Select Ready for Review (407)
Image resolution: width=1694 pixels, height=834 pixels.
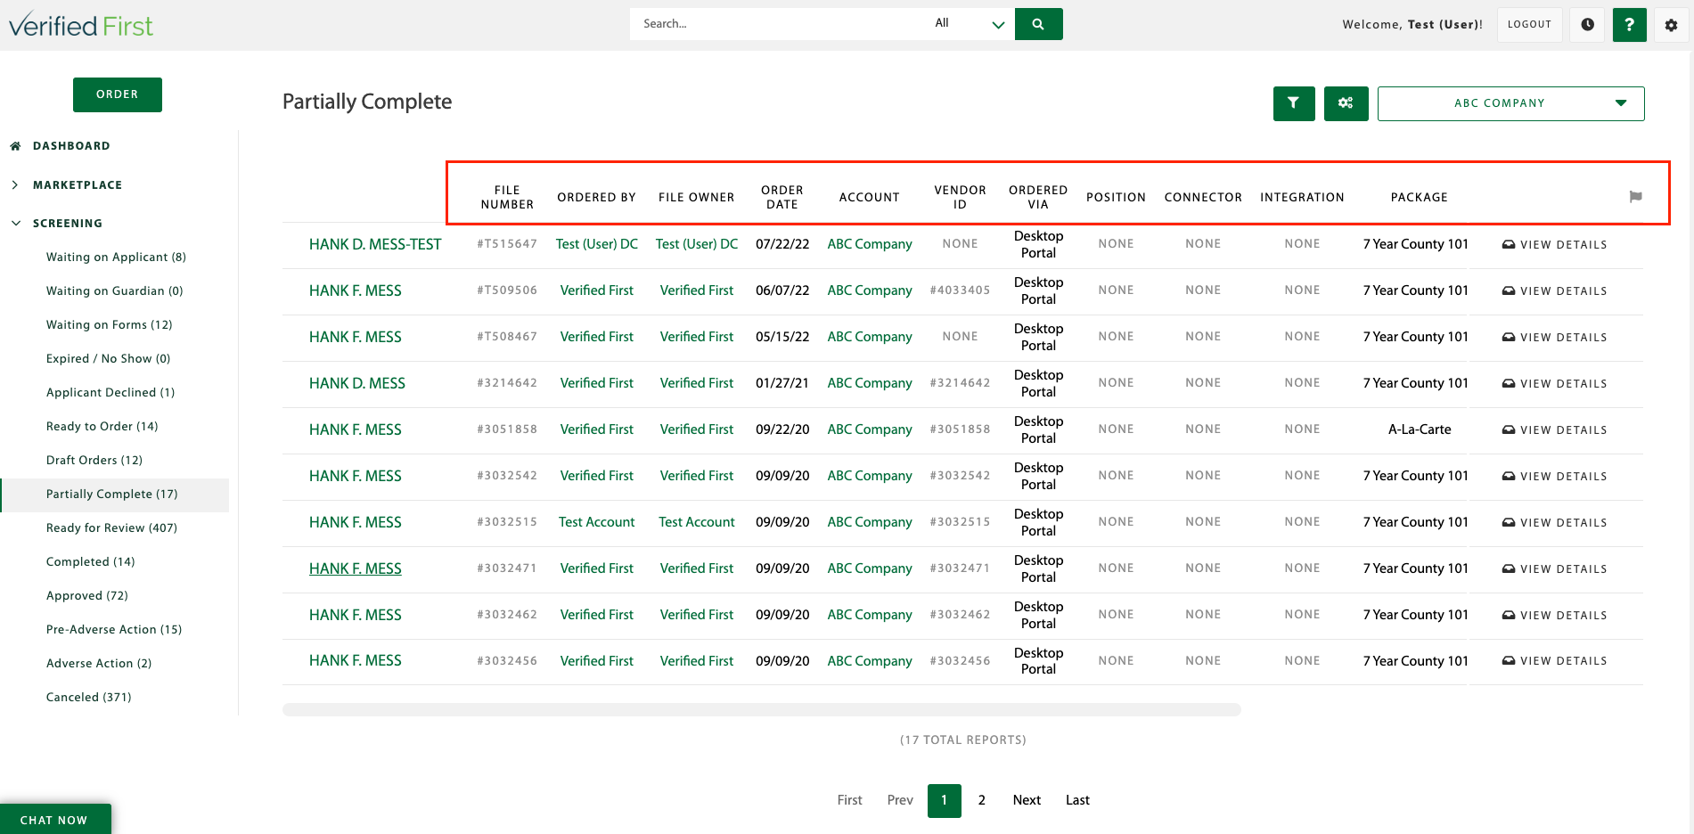coord(111,528)
